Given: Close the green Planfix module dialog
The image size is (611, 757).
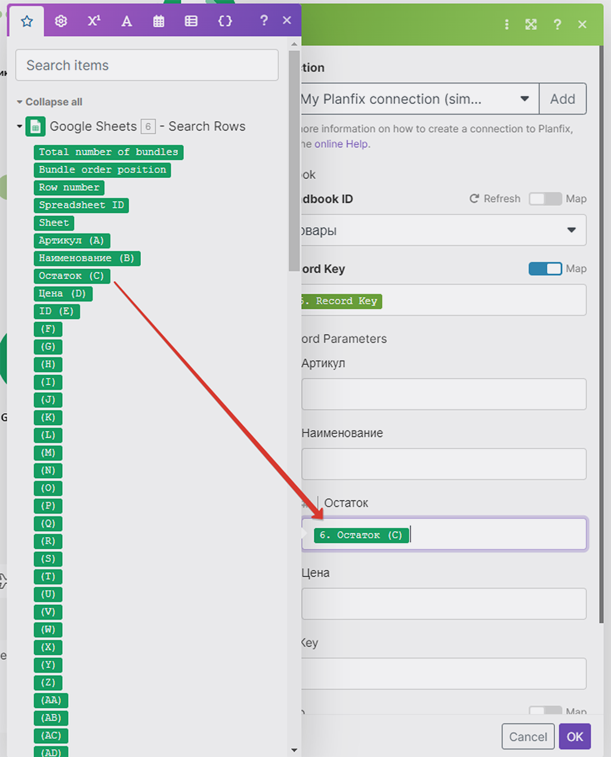Looking at the screenshot, I should tap(582, 24).
